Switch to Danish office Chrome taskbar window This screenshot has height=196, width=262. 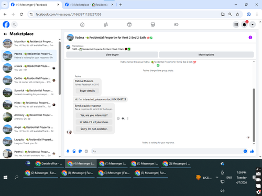click(x=49, y=164)
